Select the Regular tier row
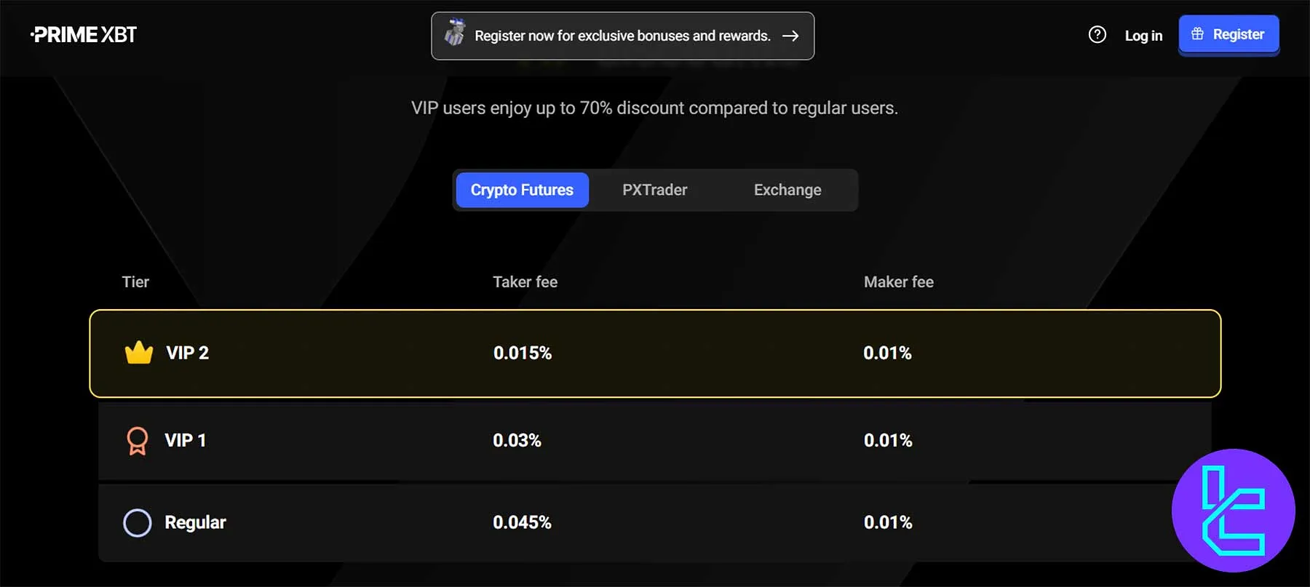 point(655,522)
